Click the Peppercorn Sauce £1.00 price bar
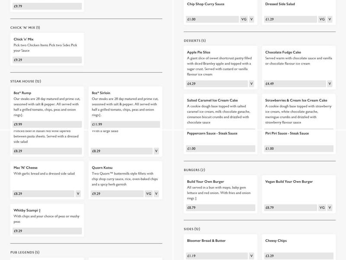The width and height of the screenshot is (346, 260). [x=220, y=149]
